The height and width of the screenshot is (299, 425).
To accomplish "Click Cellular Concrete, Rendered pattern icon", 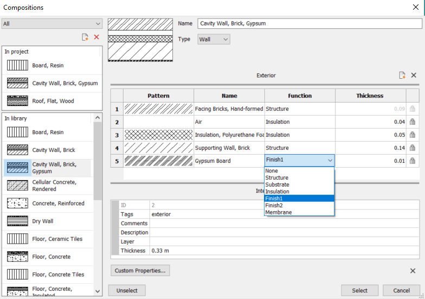I will pyautogui.click(x=17, y=186).
